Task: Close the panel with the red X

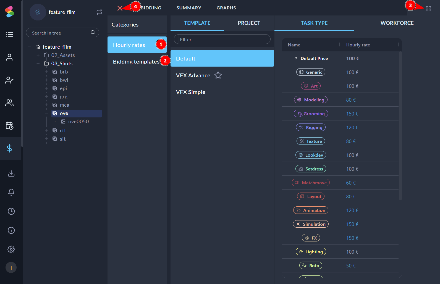Action: (120, 8)
